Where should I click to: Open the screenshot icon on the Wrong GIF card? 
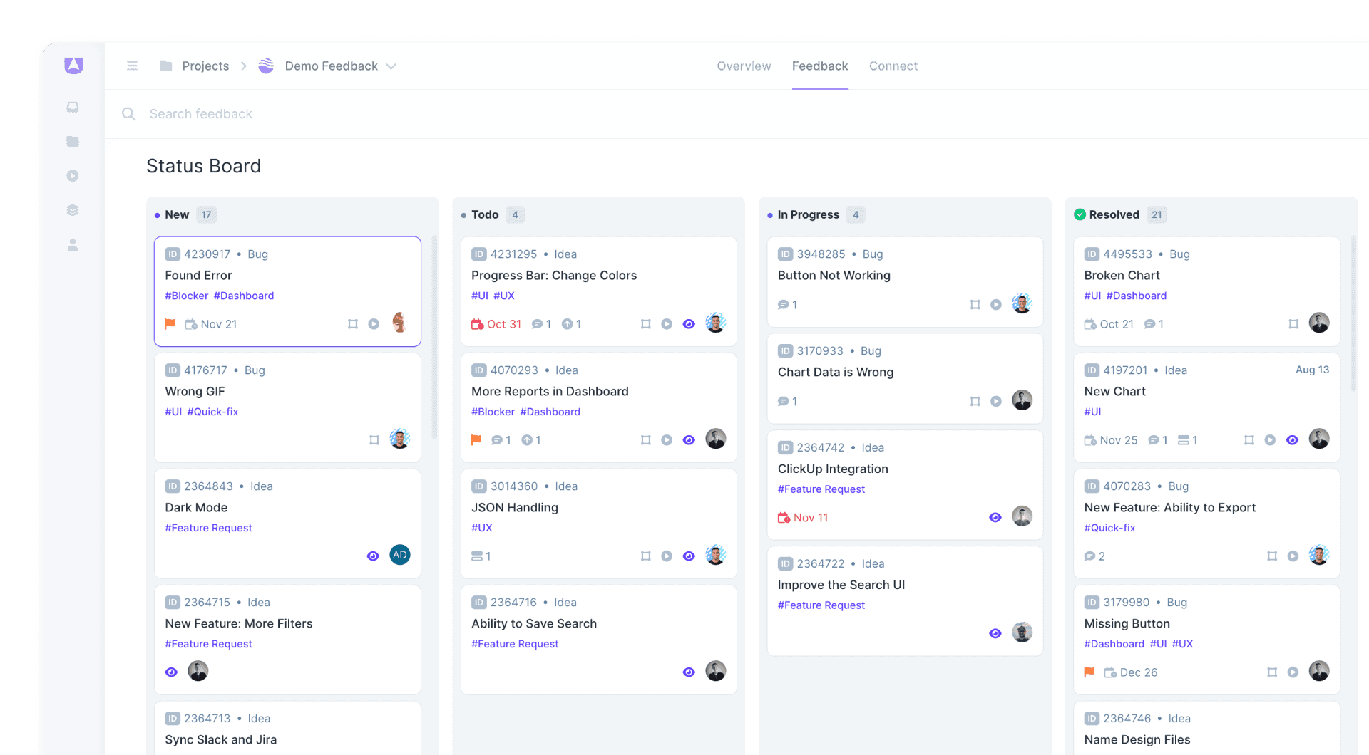(374, 440)
